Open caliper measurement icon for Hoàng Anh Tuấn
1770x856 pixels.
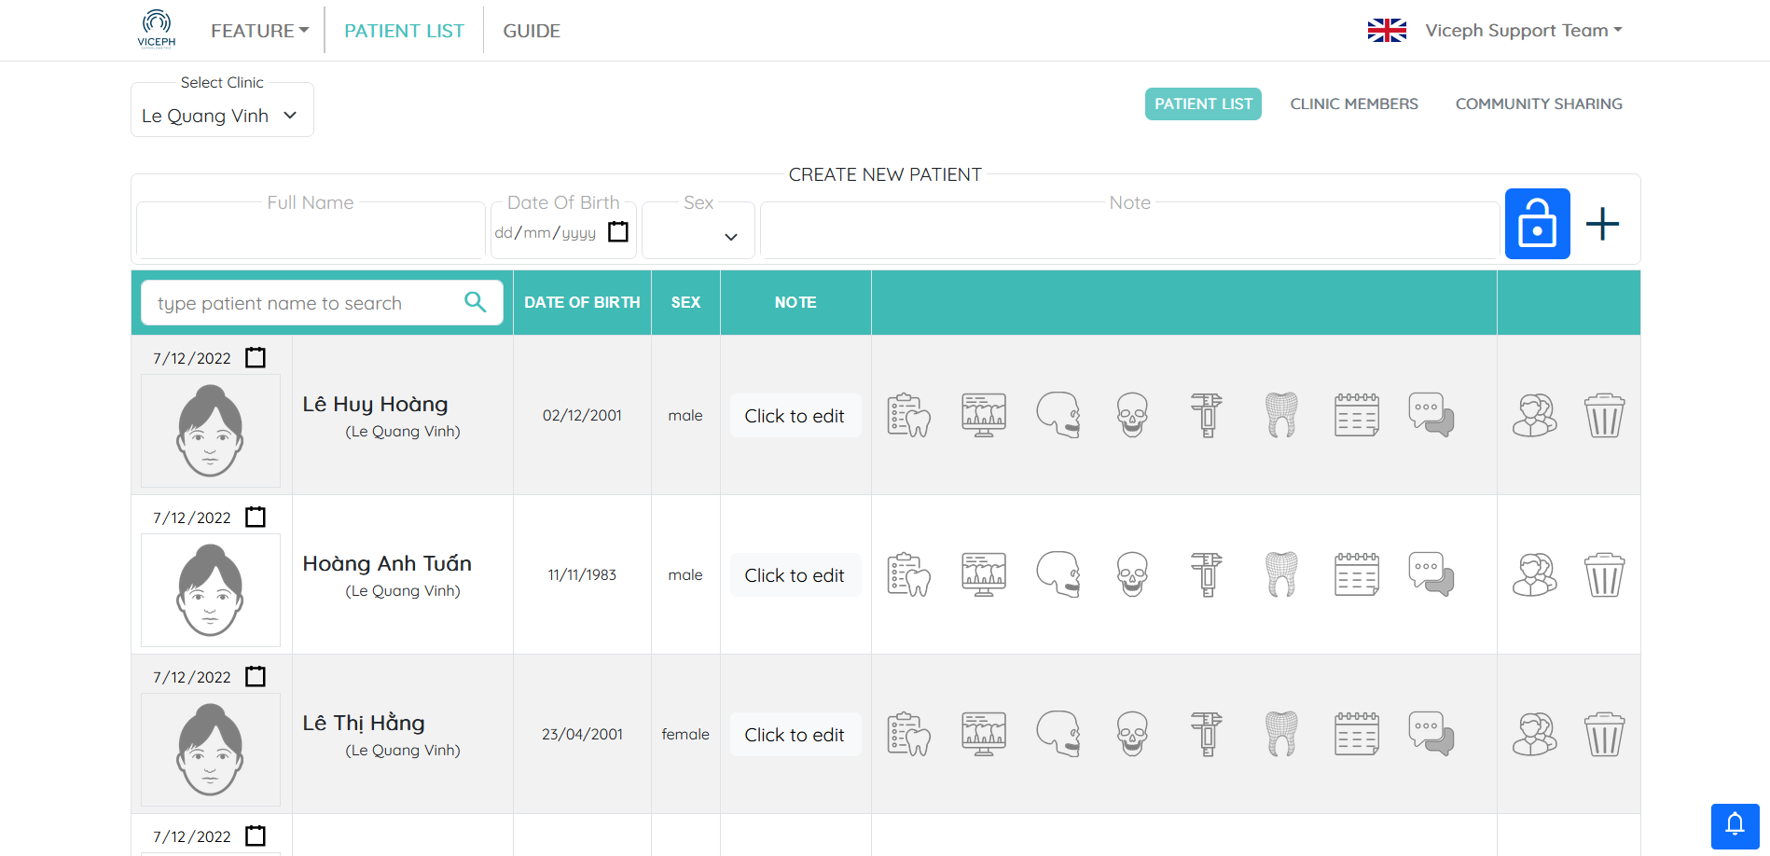[x=1207, y=574]
